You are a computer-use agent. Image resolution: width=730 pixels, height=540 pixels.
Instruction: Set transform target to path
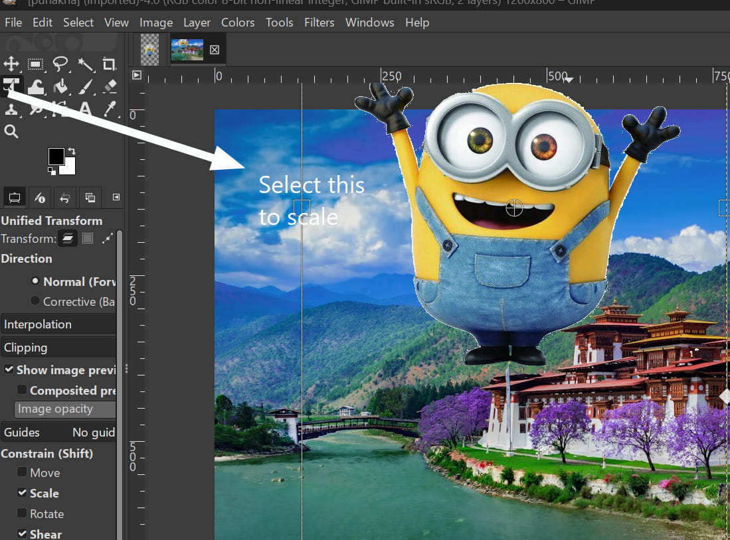pyautogui.click(x=108, y=239)
